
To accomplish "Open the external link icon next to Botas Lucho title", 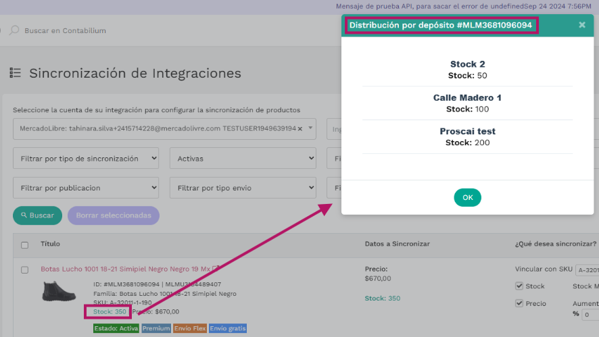I will (x=216, y=269).
